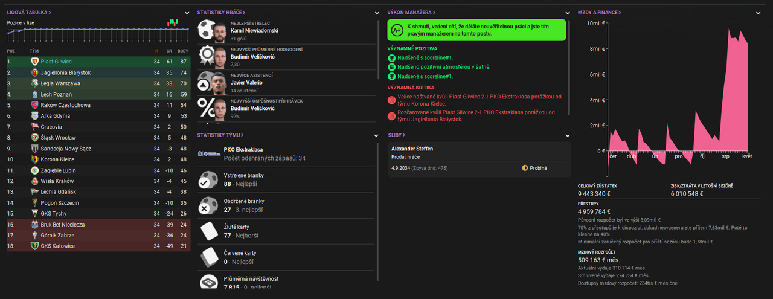Viewport: 773px width, 299px height.
Task: Open Kamil Niewiadomski player profile
Action: pos(254,30)
